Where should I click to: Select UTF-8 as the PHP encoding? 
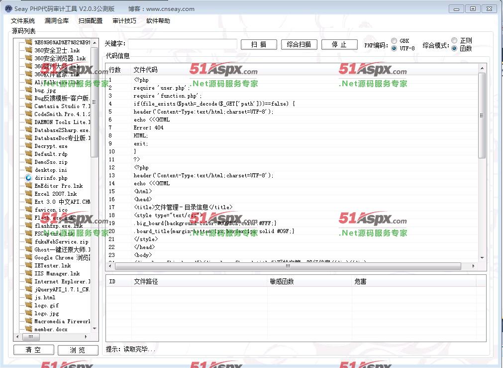click(394, 48)
